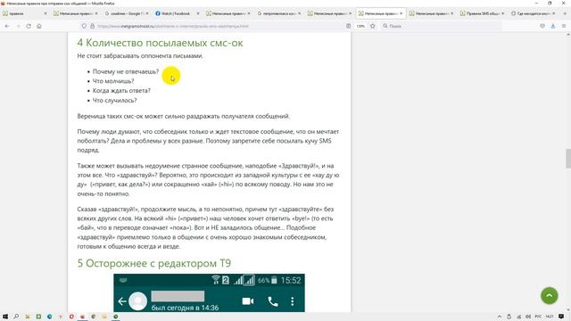Click contact avatar in chat screenshot

pos(138,301)
